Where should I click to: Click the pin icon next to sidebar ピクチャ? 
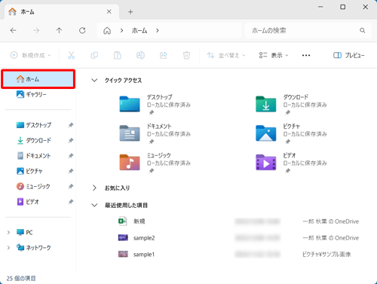71,171
